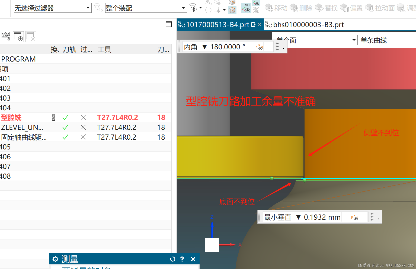
Task: Click the remove window X icon
Action: click(x=31, y=37)
